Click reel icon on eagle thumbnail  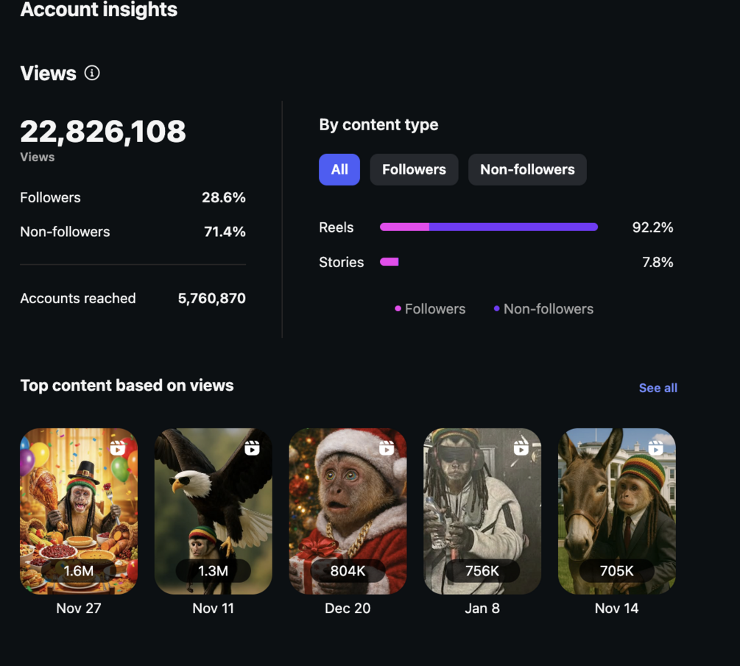click(x=253, y=447)
